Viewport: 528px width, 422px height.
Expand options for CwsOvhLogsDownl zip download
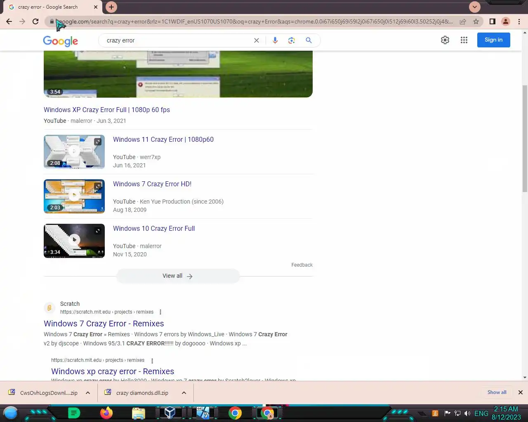(x=88, y=393)
